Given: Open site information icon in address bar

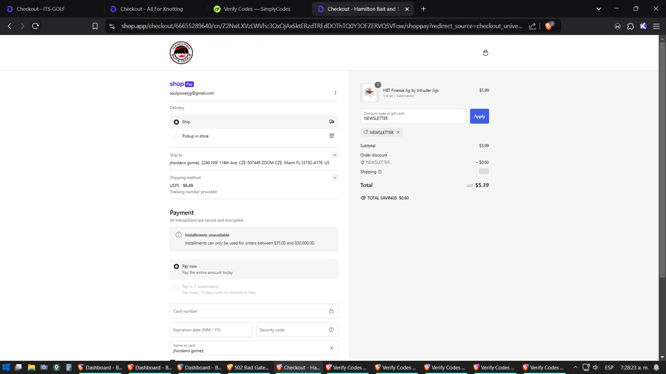Looking at the screenshot, I should [112, 26].
